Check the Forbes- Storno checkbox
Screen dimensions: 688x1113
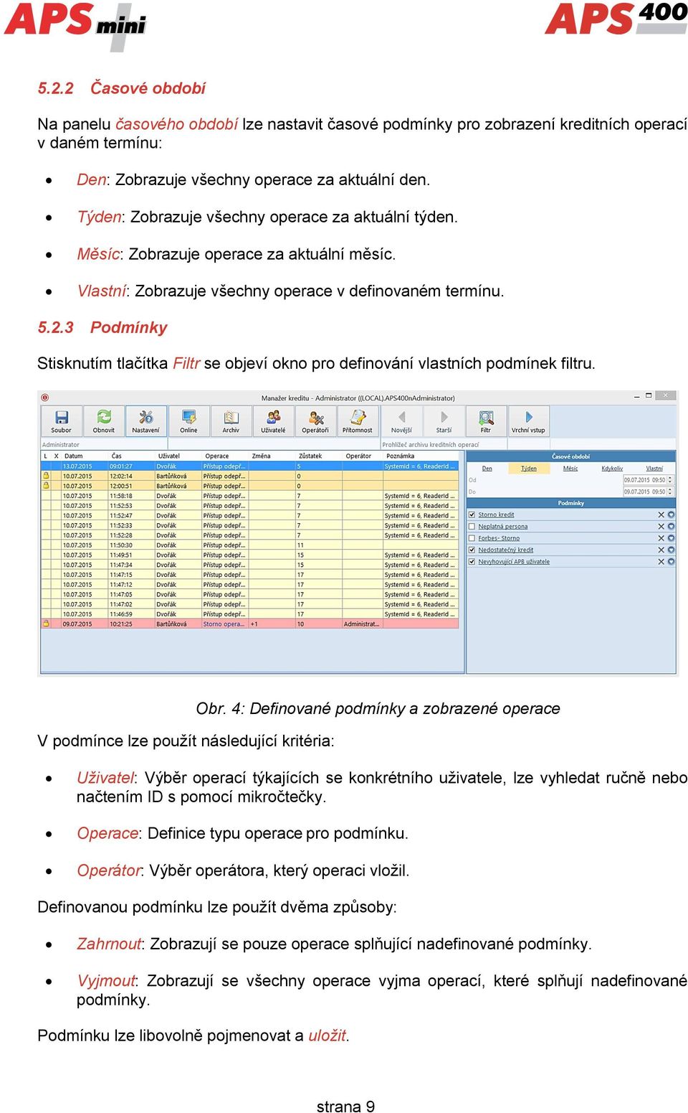click(472, 537)
